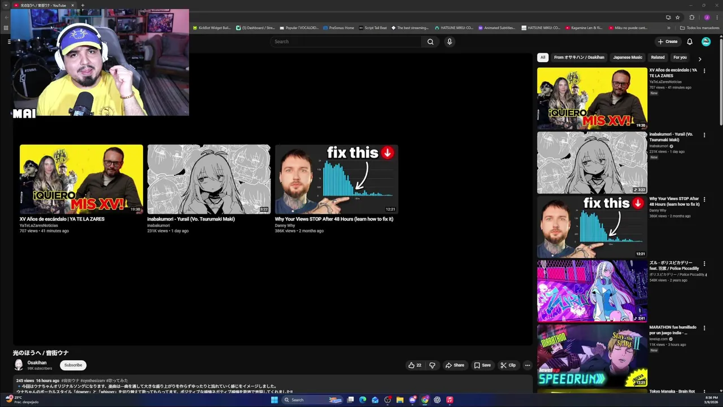
Task: Like the video with thumbs up
Action: click(415, 365)
